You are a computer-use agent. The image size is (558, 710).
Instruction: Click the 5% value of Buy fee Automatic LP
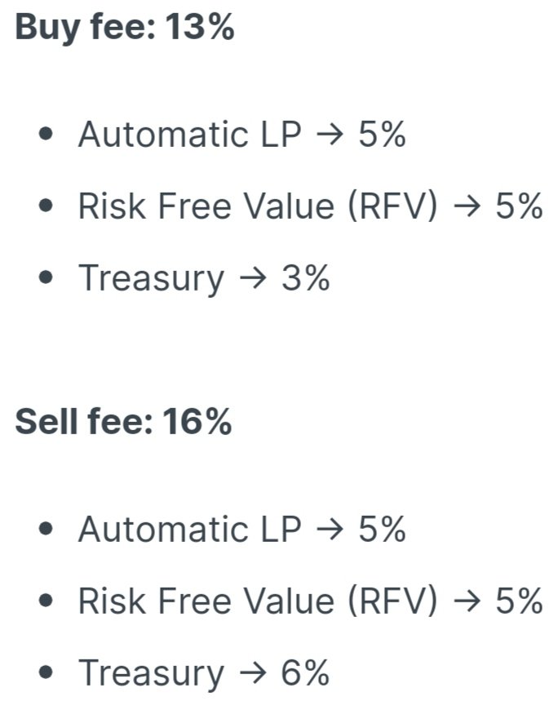[x=383, y=135]
